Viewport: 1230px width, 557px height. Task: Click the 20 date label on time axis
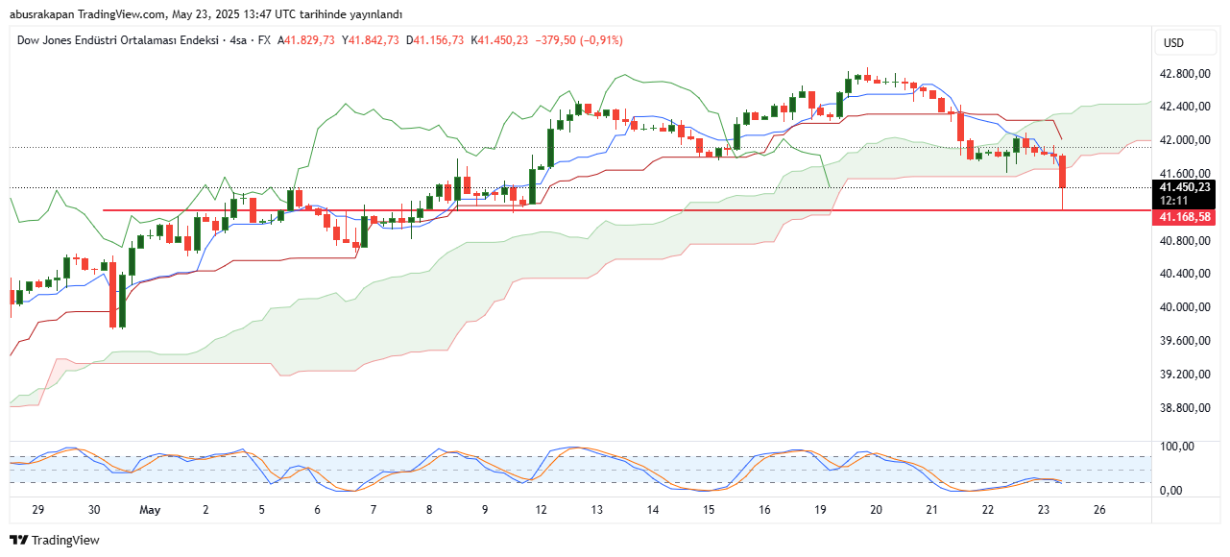point(877,510)
